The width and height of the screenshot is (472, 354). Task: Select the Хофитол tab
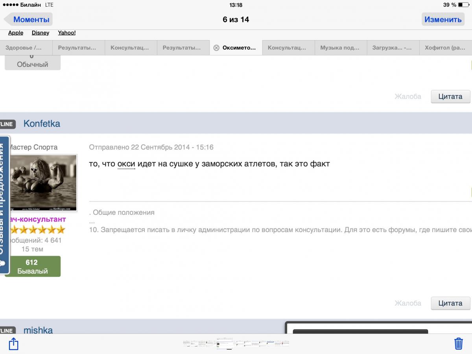click(445, 48)
